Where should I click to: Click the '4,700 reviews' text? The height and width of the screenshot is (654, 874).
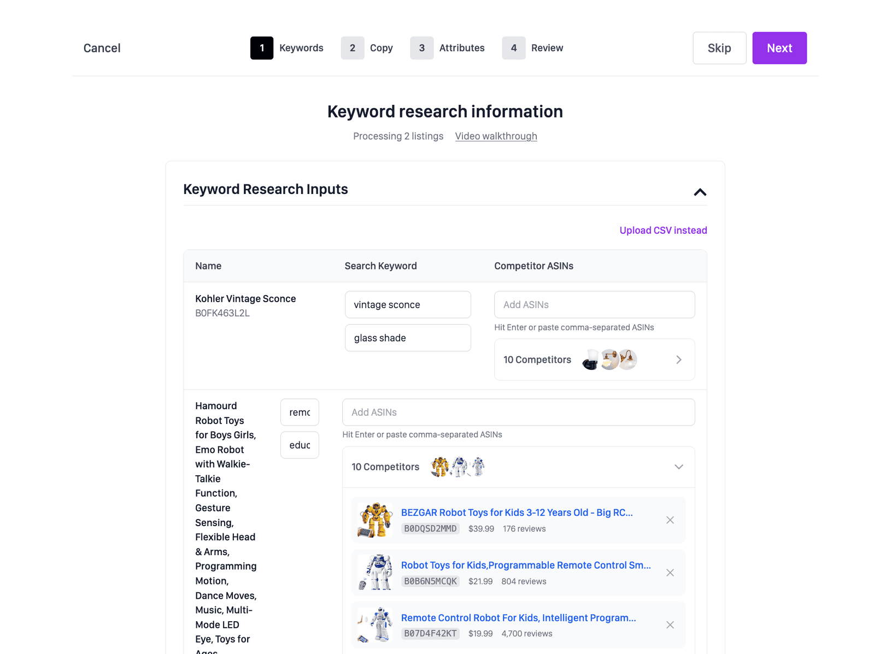click(x=527, y=634)
